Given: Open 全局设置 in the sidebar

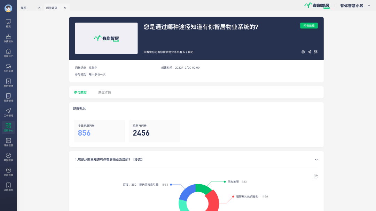Looking at the screenshot, I should click(x=8, y=172).
